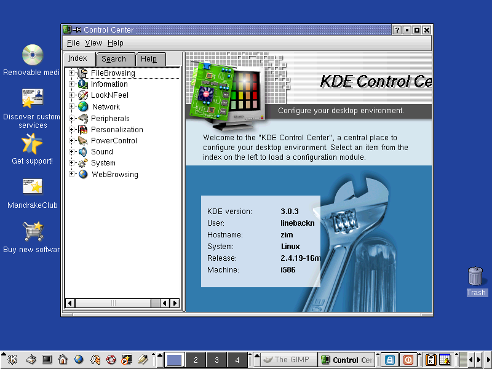This screenshot has height=369, width=492.
Task: Expand the System tree node
Action: [x=71, y=162]
